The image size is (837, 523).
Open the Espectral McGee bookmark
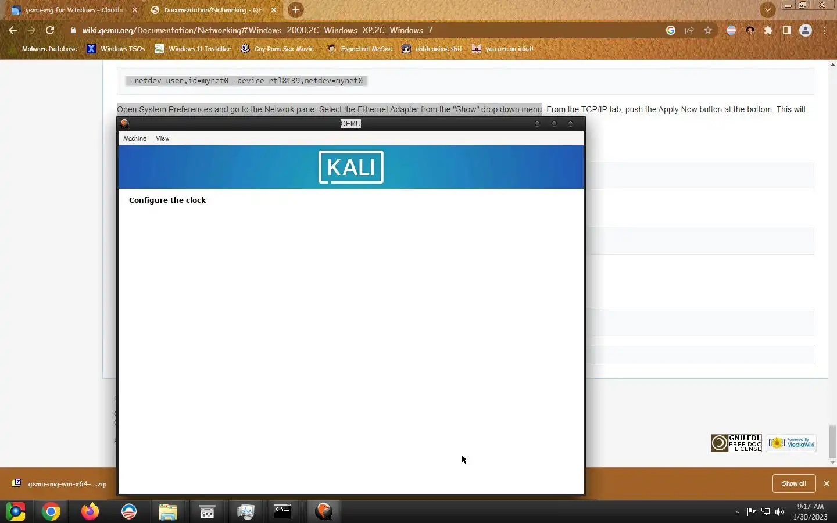click(359, 49)
